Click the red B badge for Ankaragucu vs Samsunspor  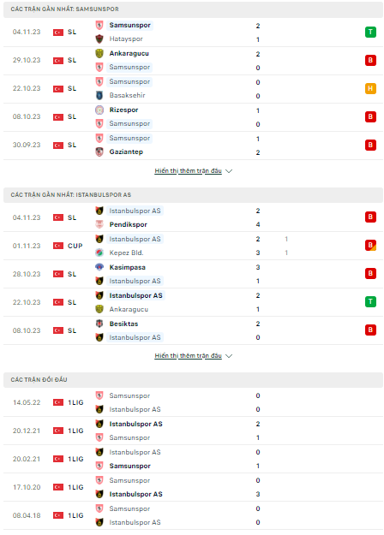[x=370, y=61]
